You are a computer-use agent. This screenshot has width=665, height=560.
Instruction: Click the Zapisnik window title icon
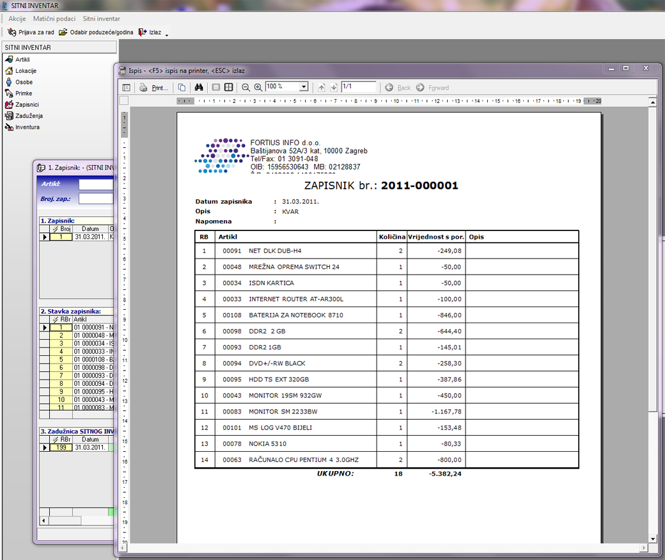pyautogui.click(x=41, y=168)
